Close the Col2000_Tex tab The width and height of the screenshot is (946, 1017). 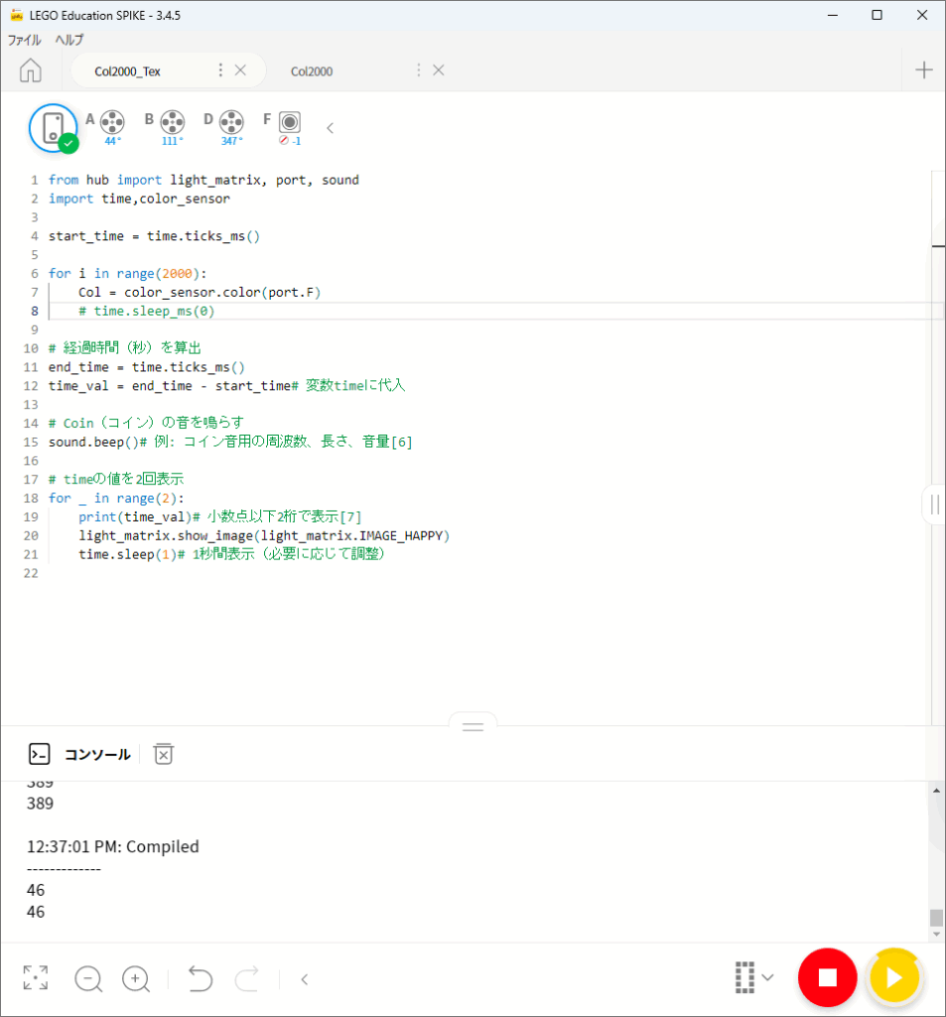pyautogui.click(x=240, y=71)
